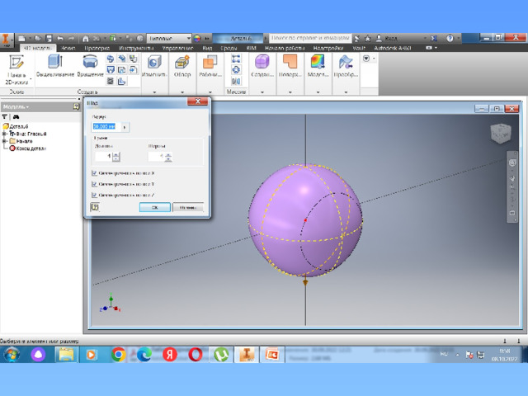Toggle the Y-axis symmetry checkbox

click(94, 184)
